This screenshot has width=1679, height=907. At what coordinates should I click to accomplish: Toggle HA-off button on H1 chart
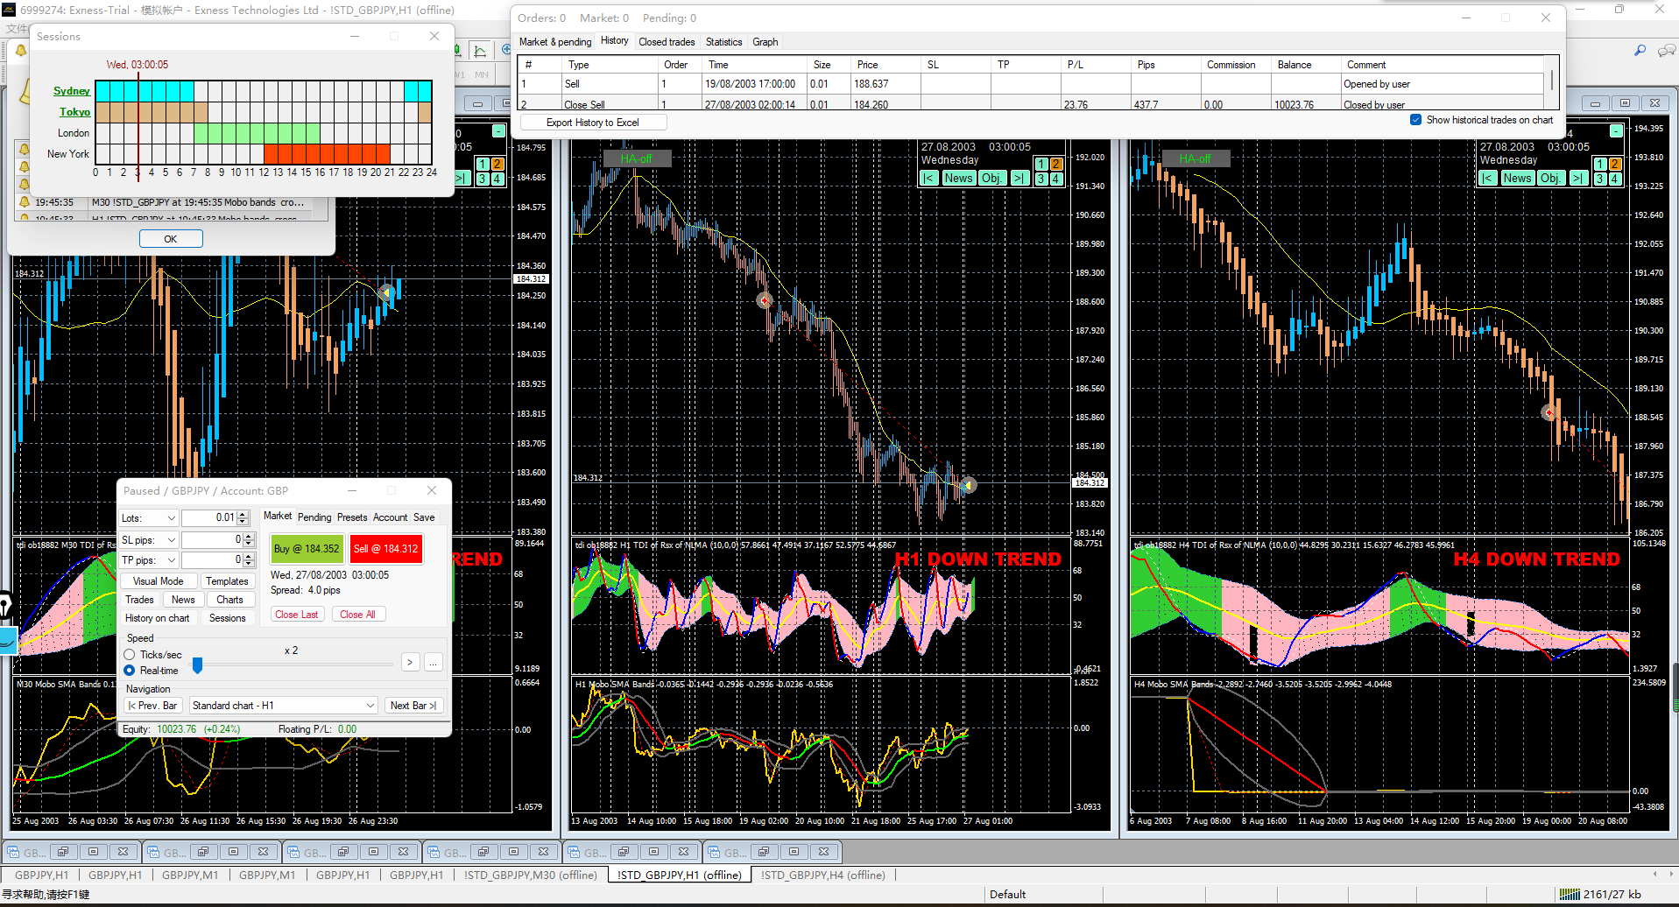[637, 158]
